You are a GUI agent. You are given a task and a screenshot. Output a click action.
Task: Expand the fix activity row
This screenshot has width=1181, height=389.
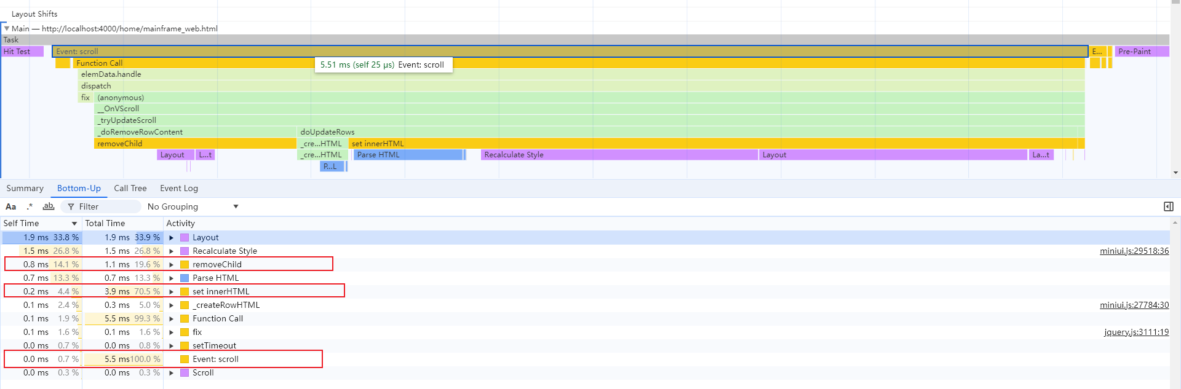click(172, 332)
